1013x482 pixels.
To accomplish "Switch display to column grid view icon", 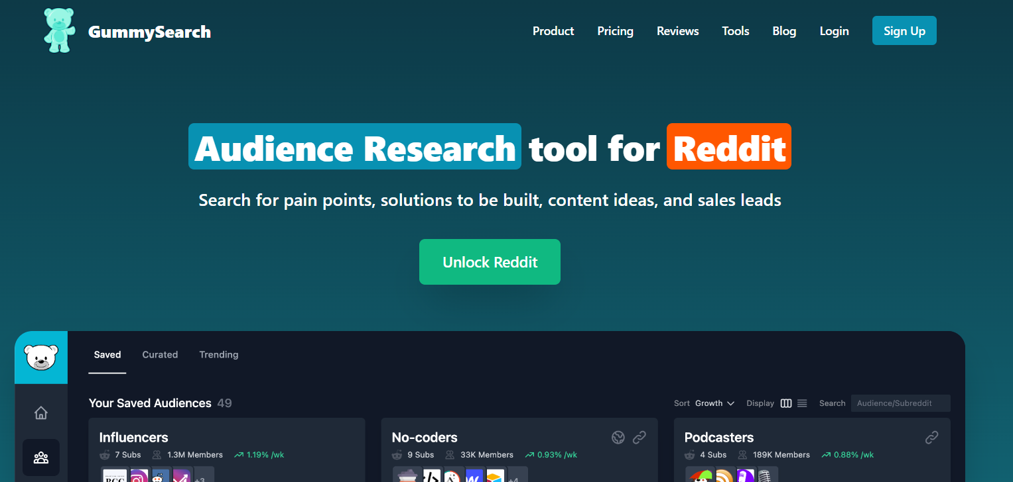I will [786, 403].
